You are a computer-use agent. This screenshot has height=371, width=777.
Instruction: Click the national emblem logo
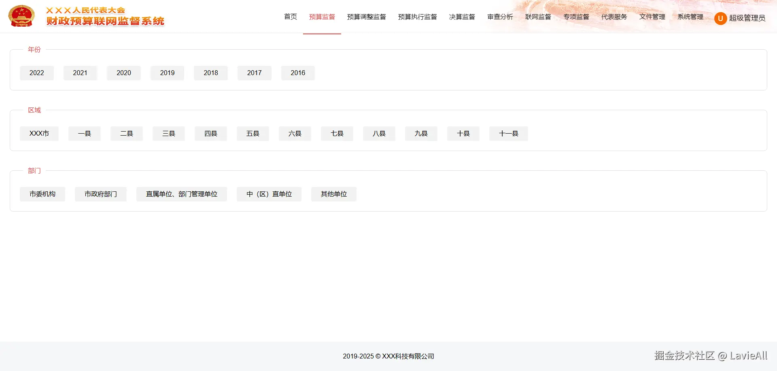point(21,15)
